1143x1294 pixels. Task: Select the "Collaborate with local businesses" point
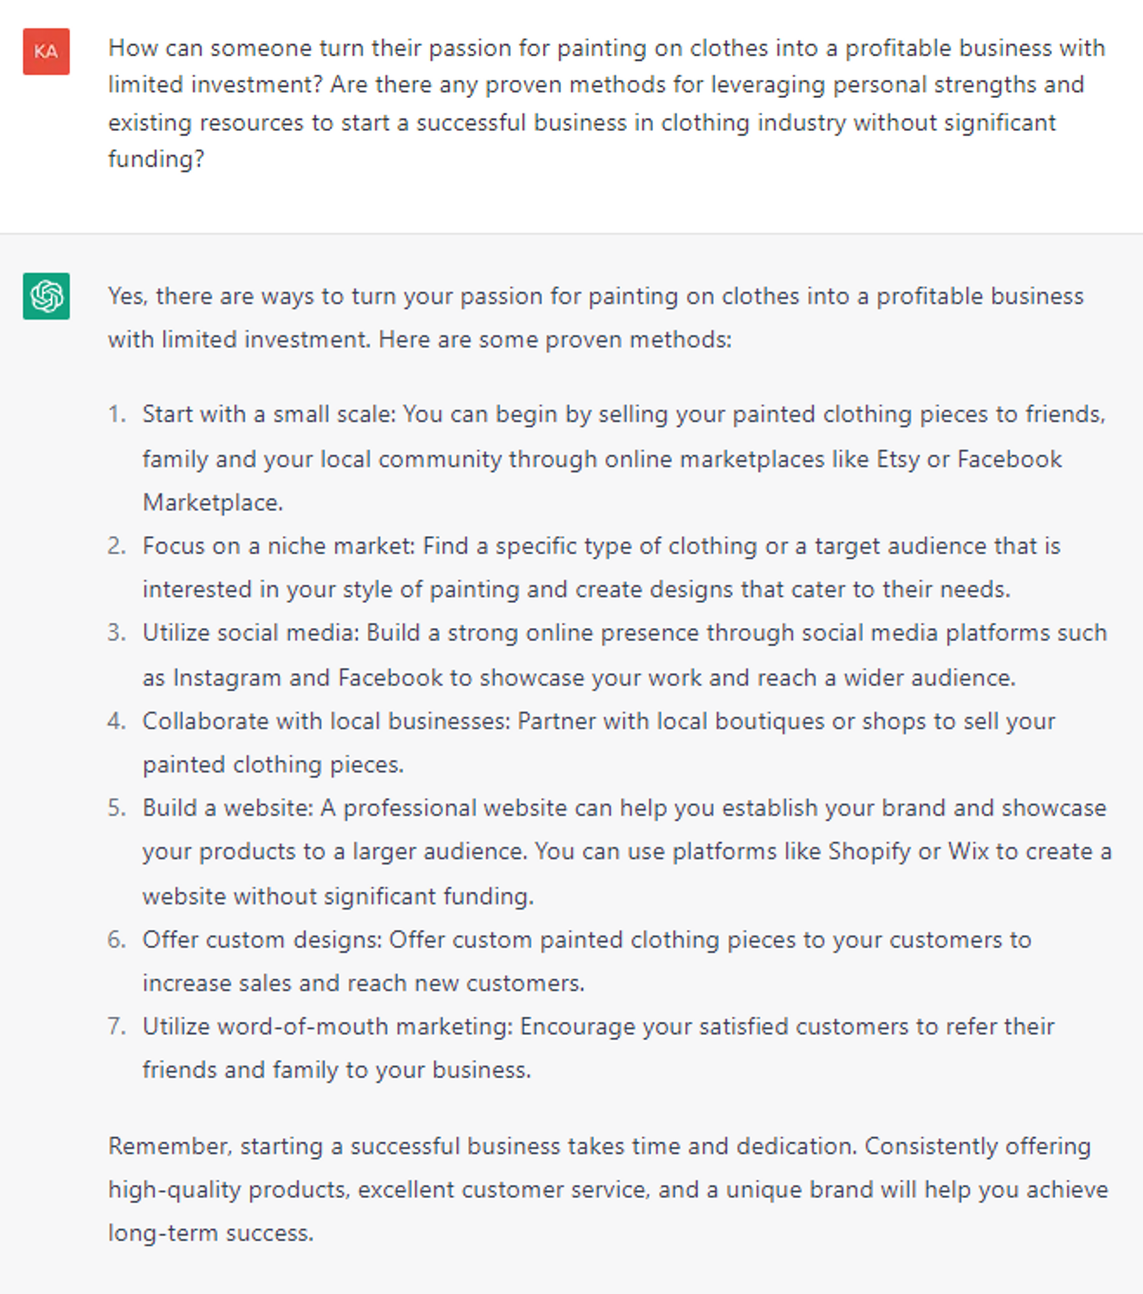pos(597,742)
